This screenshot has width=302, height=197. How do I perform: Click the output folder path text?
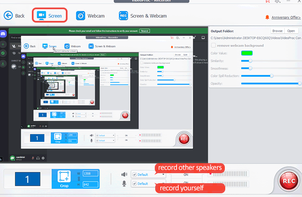(256, 38)
